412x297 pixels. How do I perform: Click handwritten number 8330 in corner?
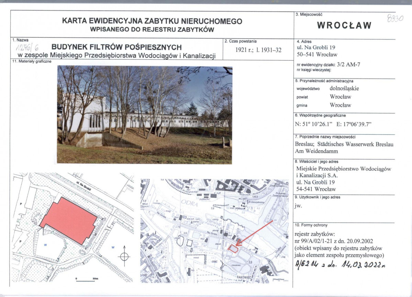pyautogui.click(x=395, y=19)
